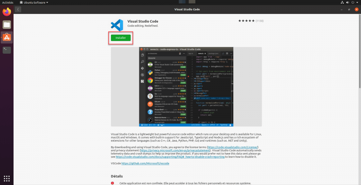Open the code.visualstudio.com/License link

pyautogui.click(x=233, y=147)
